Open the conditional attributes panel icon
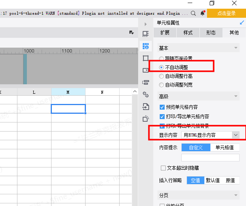The height and width of the screenshot is (206, 246). tap(146, 82)
